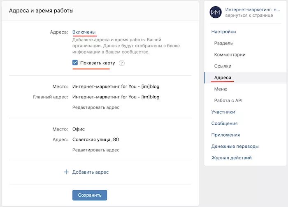Viewport: 288px width, 207px height.
Task: Open the Комментарии section
Action: tap(230, 55)
